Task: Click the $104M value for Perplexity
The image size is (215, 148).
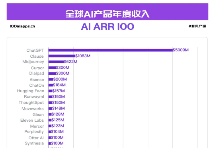Action: click(57, 132)
